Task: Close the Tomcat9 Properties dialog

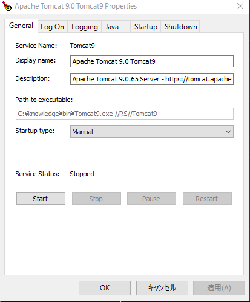Action: pyautogui.click(x=240, y=6)
